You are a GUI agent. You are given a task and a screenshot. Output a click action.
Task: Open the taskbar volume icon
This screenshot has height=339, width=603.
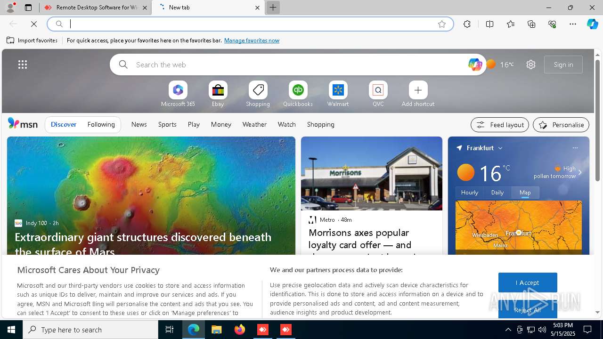(542, 330)
